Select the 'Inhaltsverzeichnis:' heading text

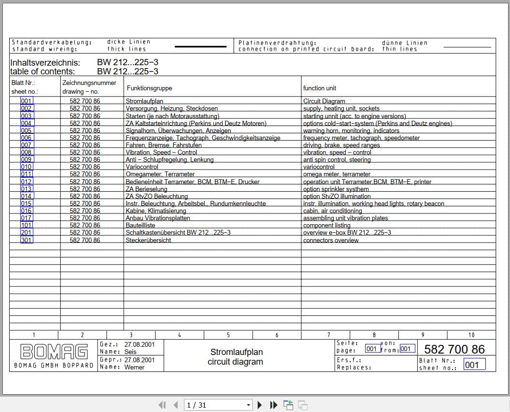pyautogui.click(x=45, y=62)
